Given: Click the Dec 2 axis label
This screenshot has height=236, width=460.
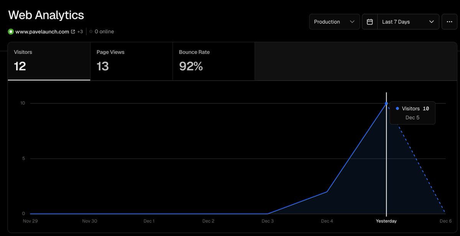Looking at the screenshot, I should [208, 221].
